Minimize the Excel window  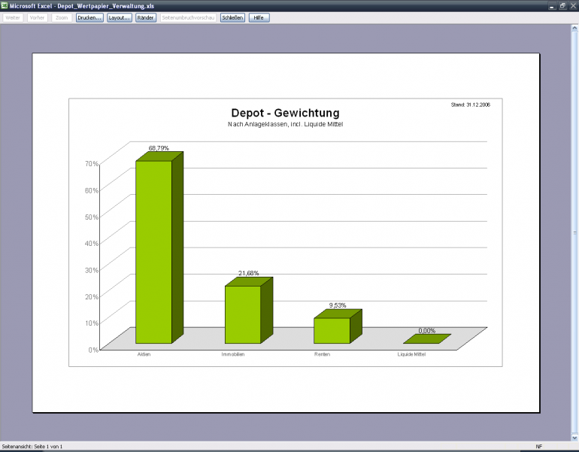point(552,6)
